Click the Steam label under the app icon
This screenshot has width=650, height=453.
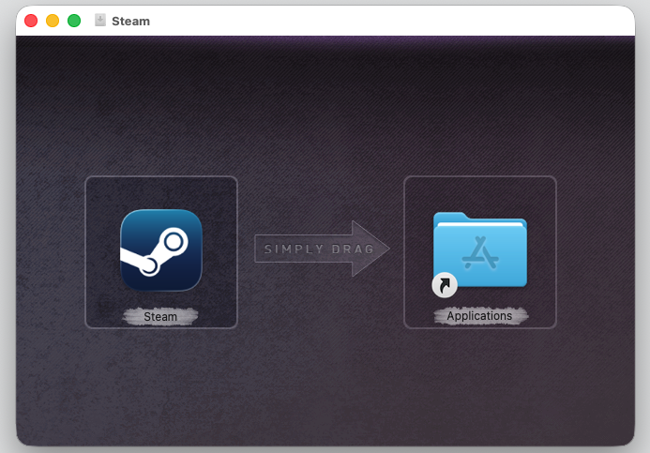click(x=160, y=317)
